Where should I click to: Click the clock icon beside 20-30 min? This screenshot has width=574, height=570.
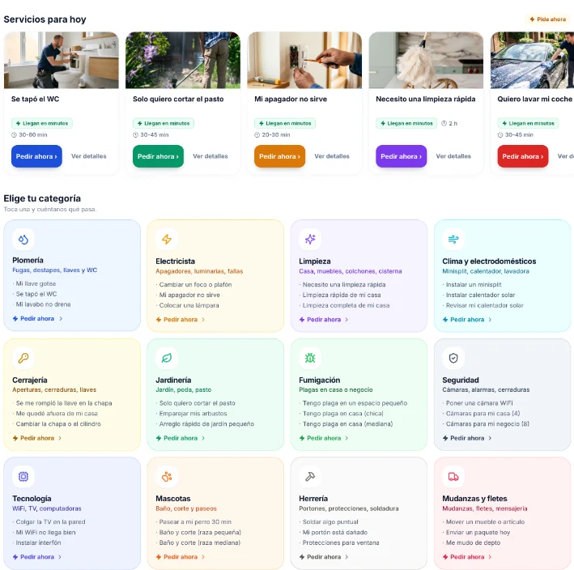tap(257, 134)
